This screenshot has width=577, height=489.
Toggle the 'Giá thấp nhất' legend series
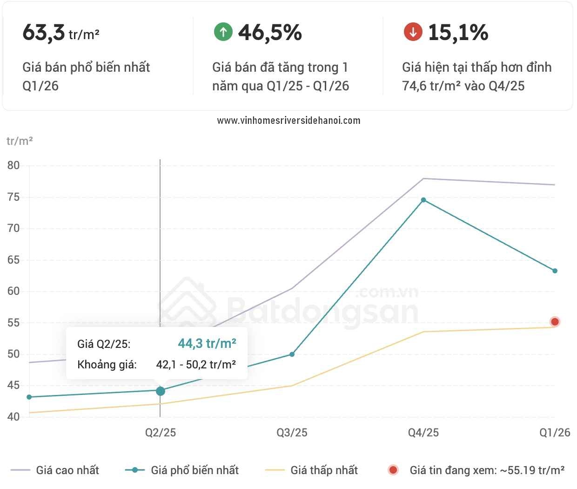point(311,470)
